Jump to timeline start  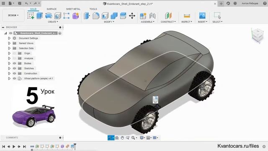[3, 146]
